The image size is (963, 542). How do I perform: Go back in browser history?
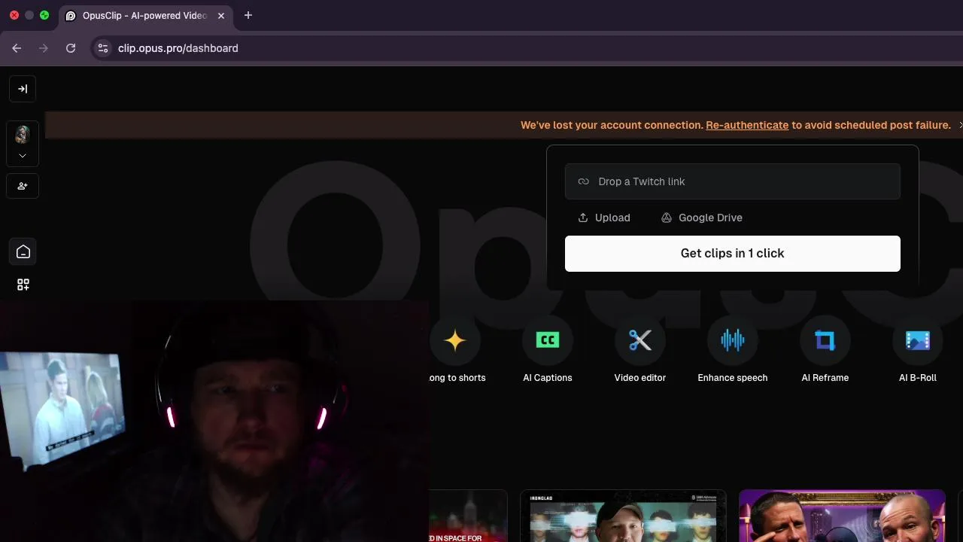[17, 48]
